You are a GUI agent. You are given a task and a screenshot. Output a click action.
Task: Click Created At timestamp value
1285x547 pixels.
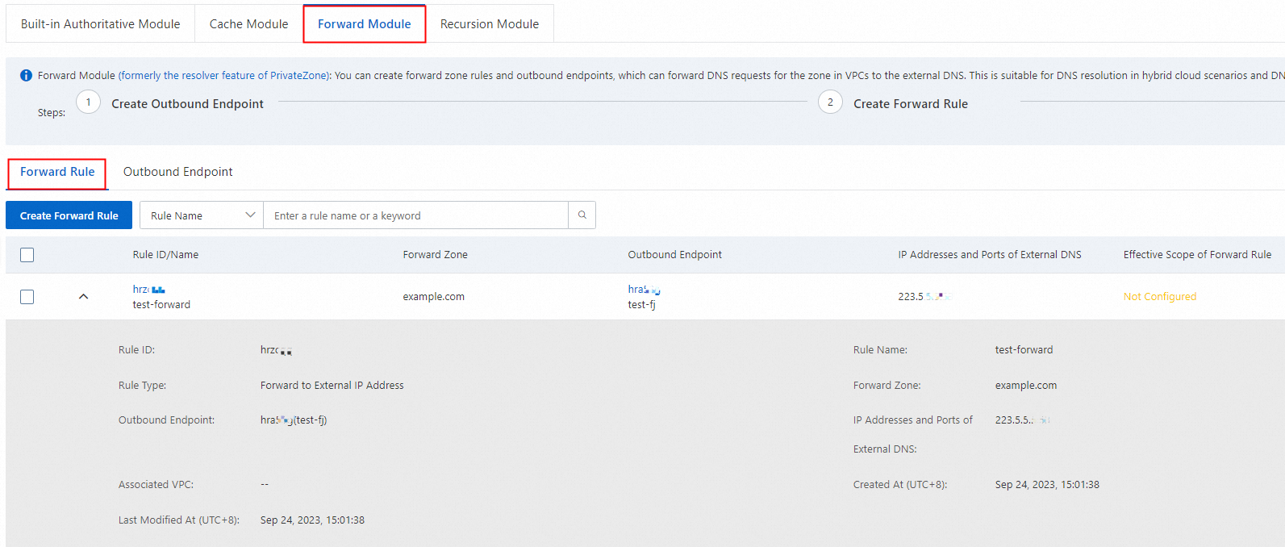tap(1047, 485)
